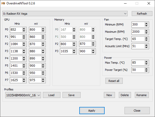Increase GPU P3 MHz with up arrow
The width and height of the screenshot is (155, 117).
pyautogui.click(x=24, y=50)
